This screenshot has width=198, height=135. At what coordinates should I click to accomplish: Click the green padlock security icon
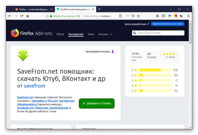tap(51, 16)
